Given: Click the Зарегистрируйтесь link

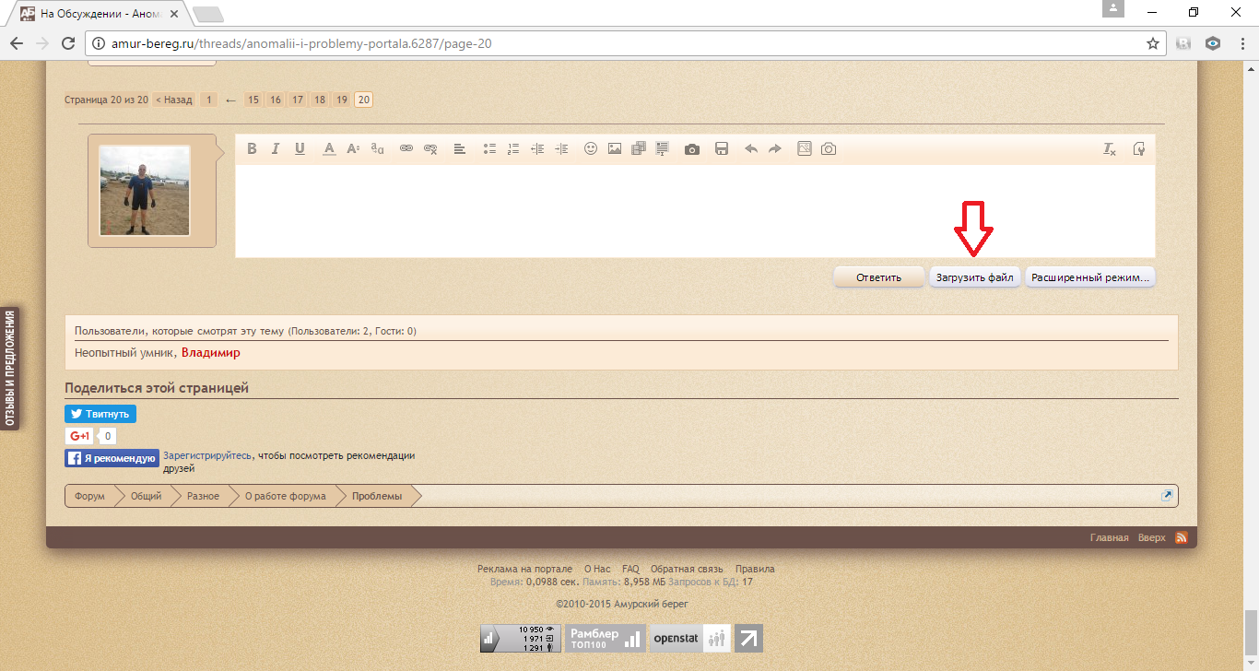Looking at the screenshot, I should coord(206,455).
